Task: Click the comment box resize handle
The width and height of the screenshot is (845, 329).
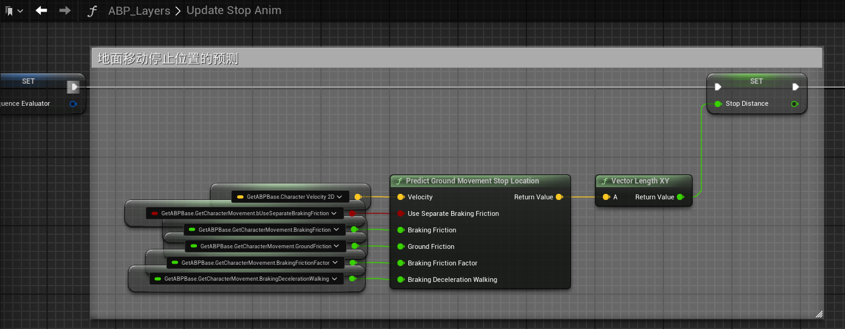Action: tap(819, 314)
